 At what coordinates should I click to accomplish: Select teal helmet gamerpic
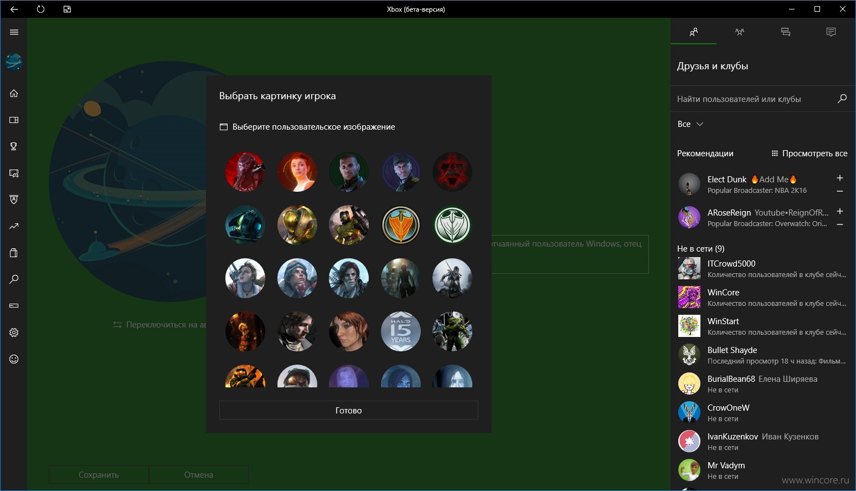(245, 225)
